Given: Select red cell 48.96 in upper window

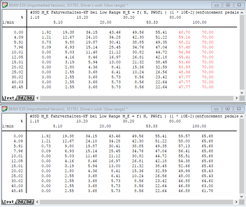Looking at the screenshot, I should click(x=184, y=72).
